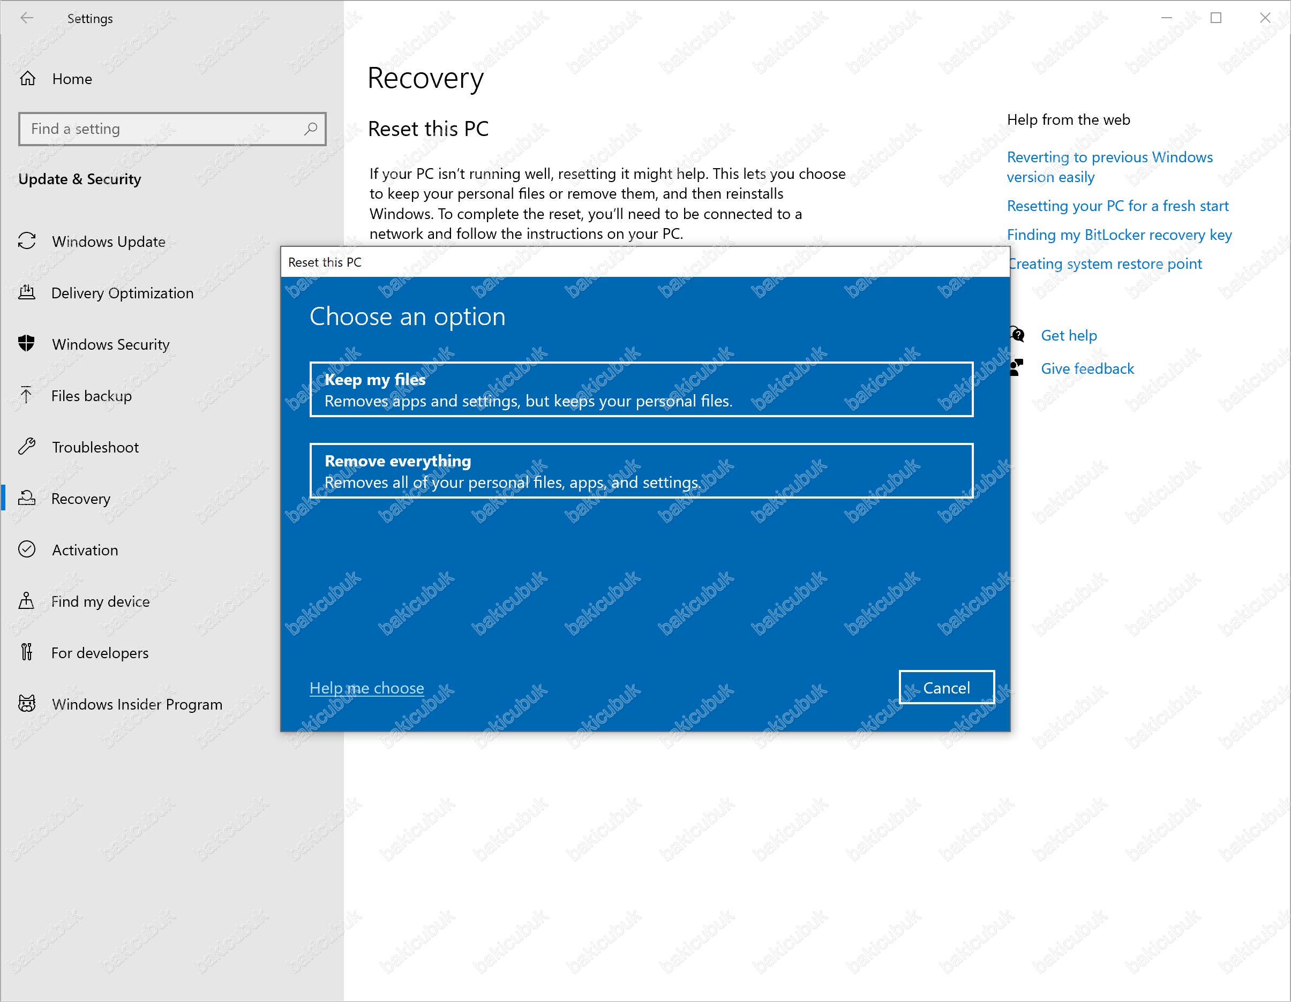Screen dimensions: 1291x1002
Task: Open Resetting your PC for fresh start
Action: point(1117,206)
